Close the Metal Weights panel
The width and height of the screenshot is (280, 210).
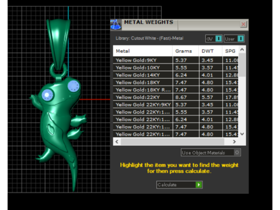[x=243, y=24]
